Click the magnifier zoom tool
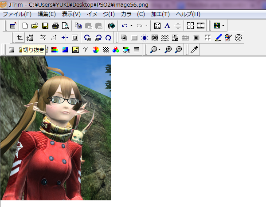Viewport: 266px width, 207px height. click(x=153, y=50)
